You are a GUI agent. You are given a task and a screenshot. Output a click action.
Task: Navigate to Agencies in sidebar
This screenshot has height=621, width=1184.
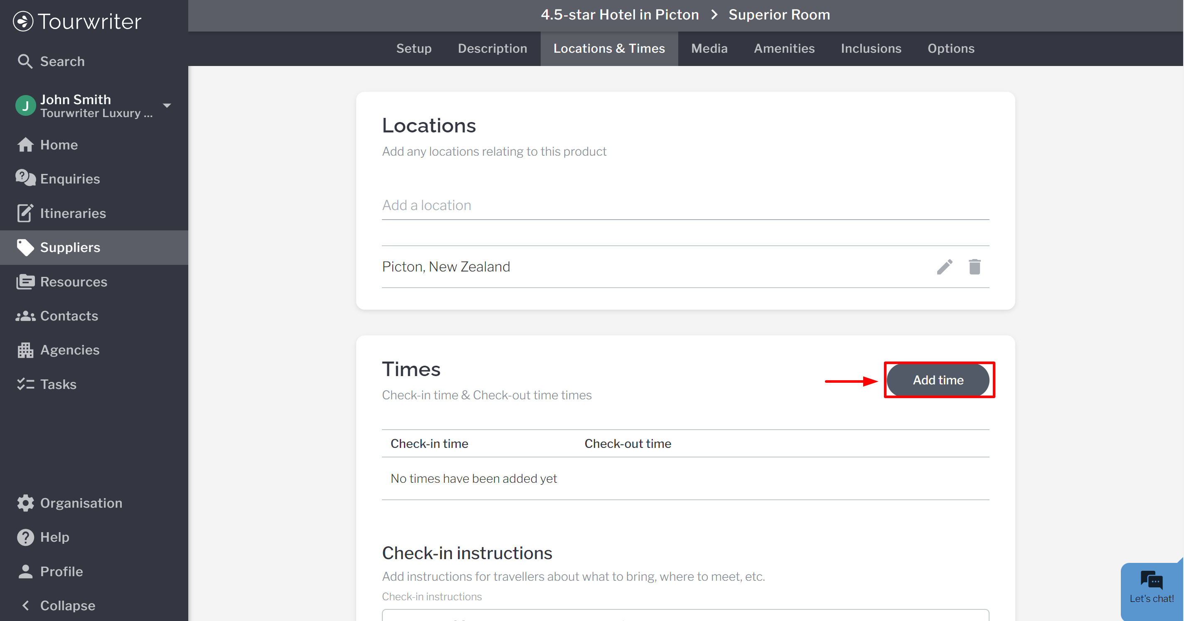70,350
